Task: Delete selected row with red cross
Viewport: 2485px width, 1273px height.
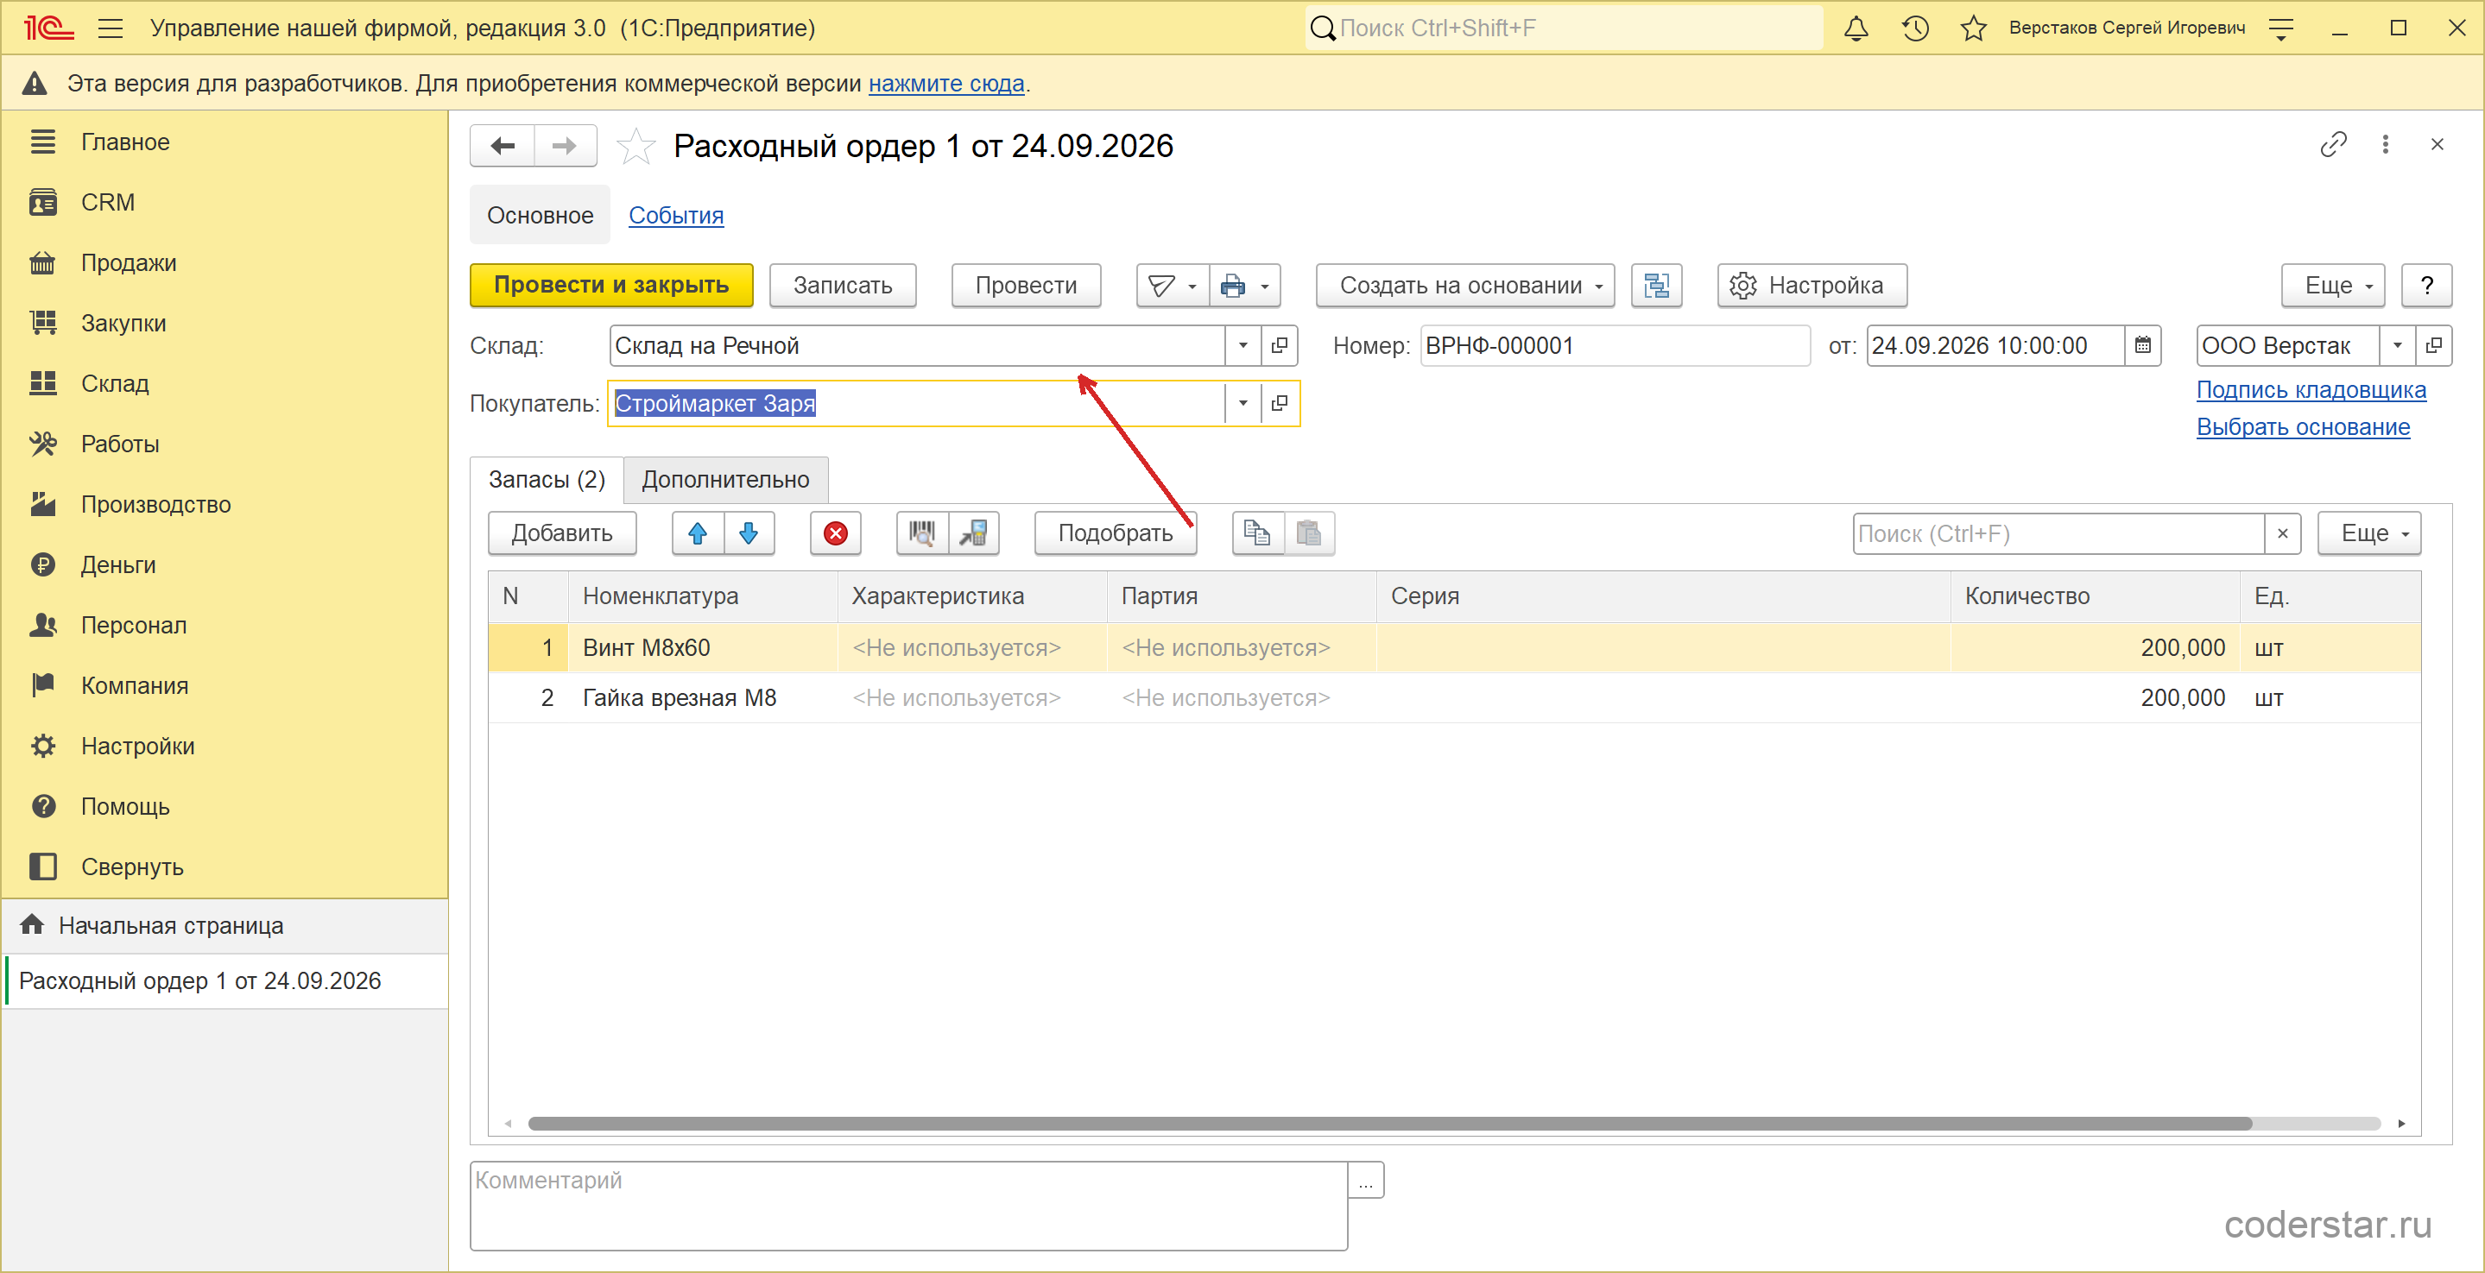Action: (836, 533)
